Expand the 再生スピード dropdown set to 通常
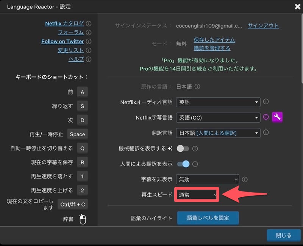The height and width of the screenshot is (246, 303). coord(197,195)
